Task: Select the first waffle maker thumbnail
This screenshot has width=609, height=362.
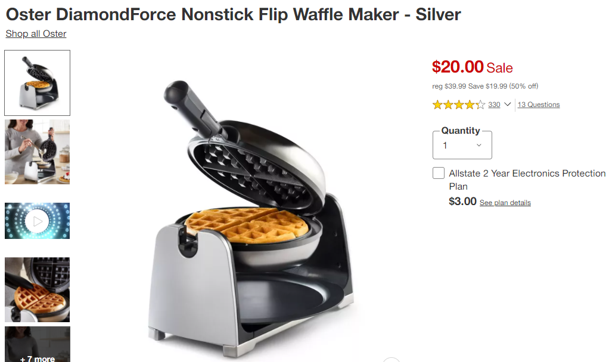Action: point(38,83)
